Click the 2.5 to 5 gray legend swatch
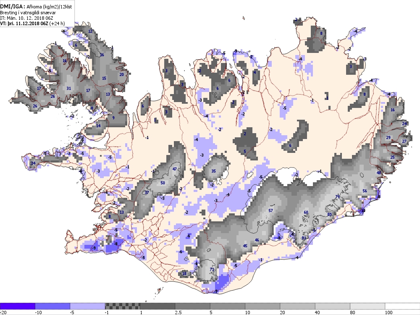Screen dimensions: 420x315 [193, 306]
